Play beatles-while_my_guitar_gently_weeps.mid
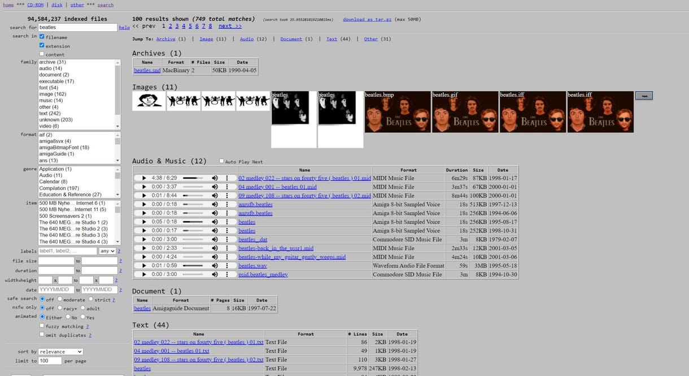This screenshot has width=689, height=376. click(x=144, y=257)
